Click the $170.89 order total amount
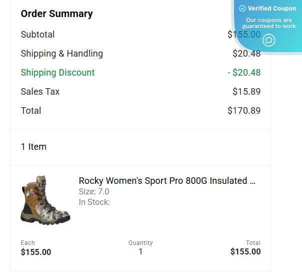Image resolution: width=302 pixels, height=279 pixels. tap(244, 111)
